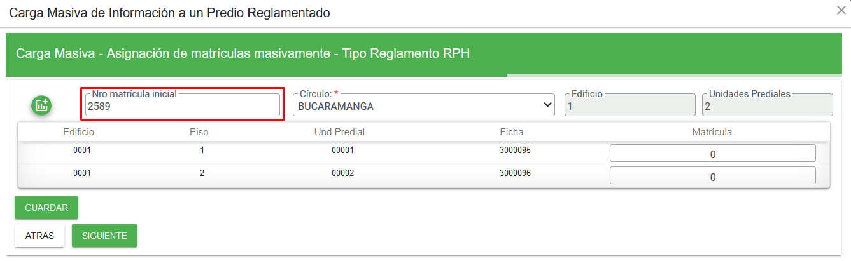
Task: Click Matrícula input for ficha 3000096
Action: tap(713, 176)
